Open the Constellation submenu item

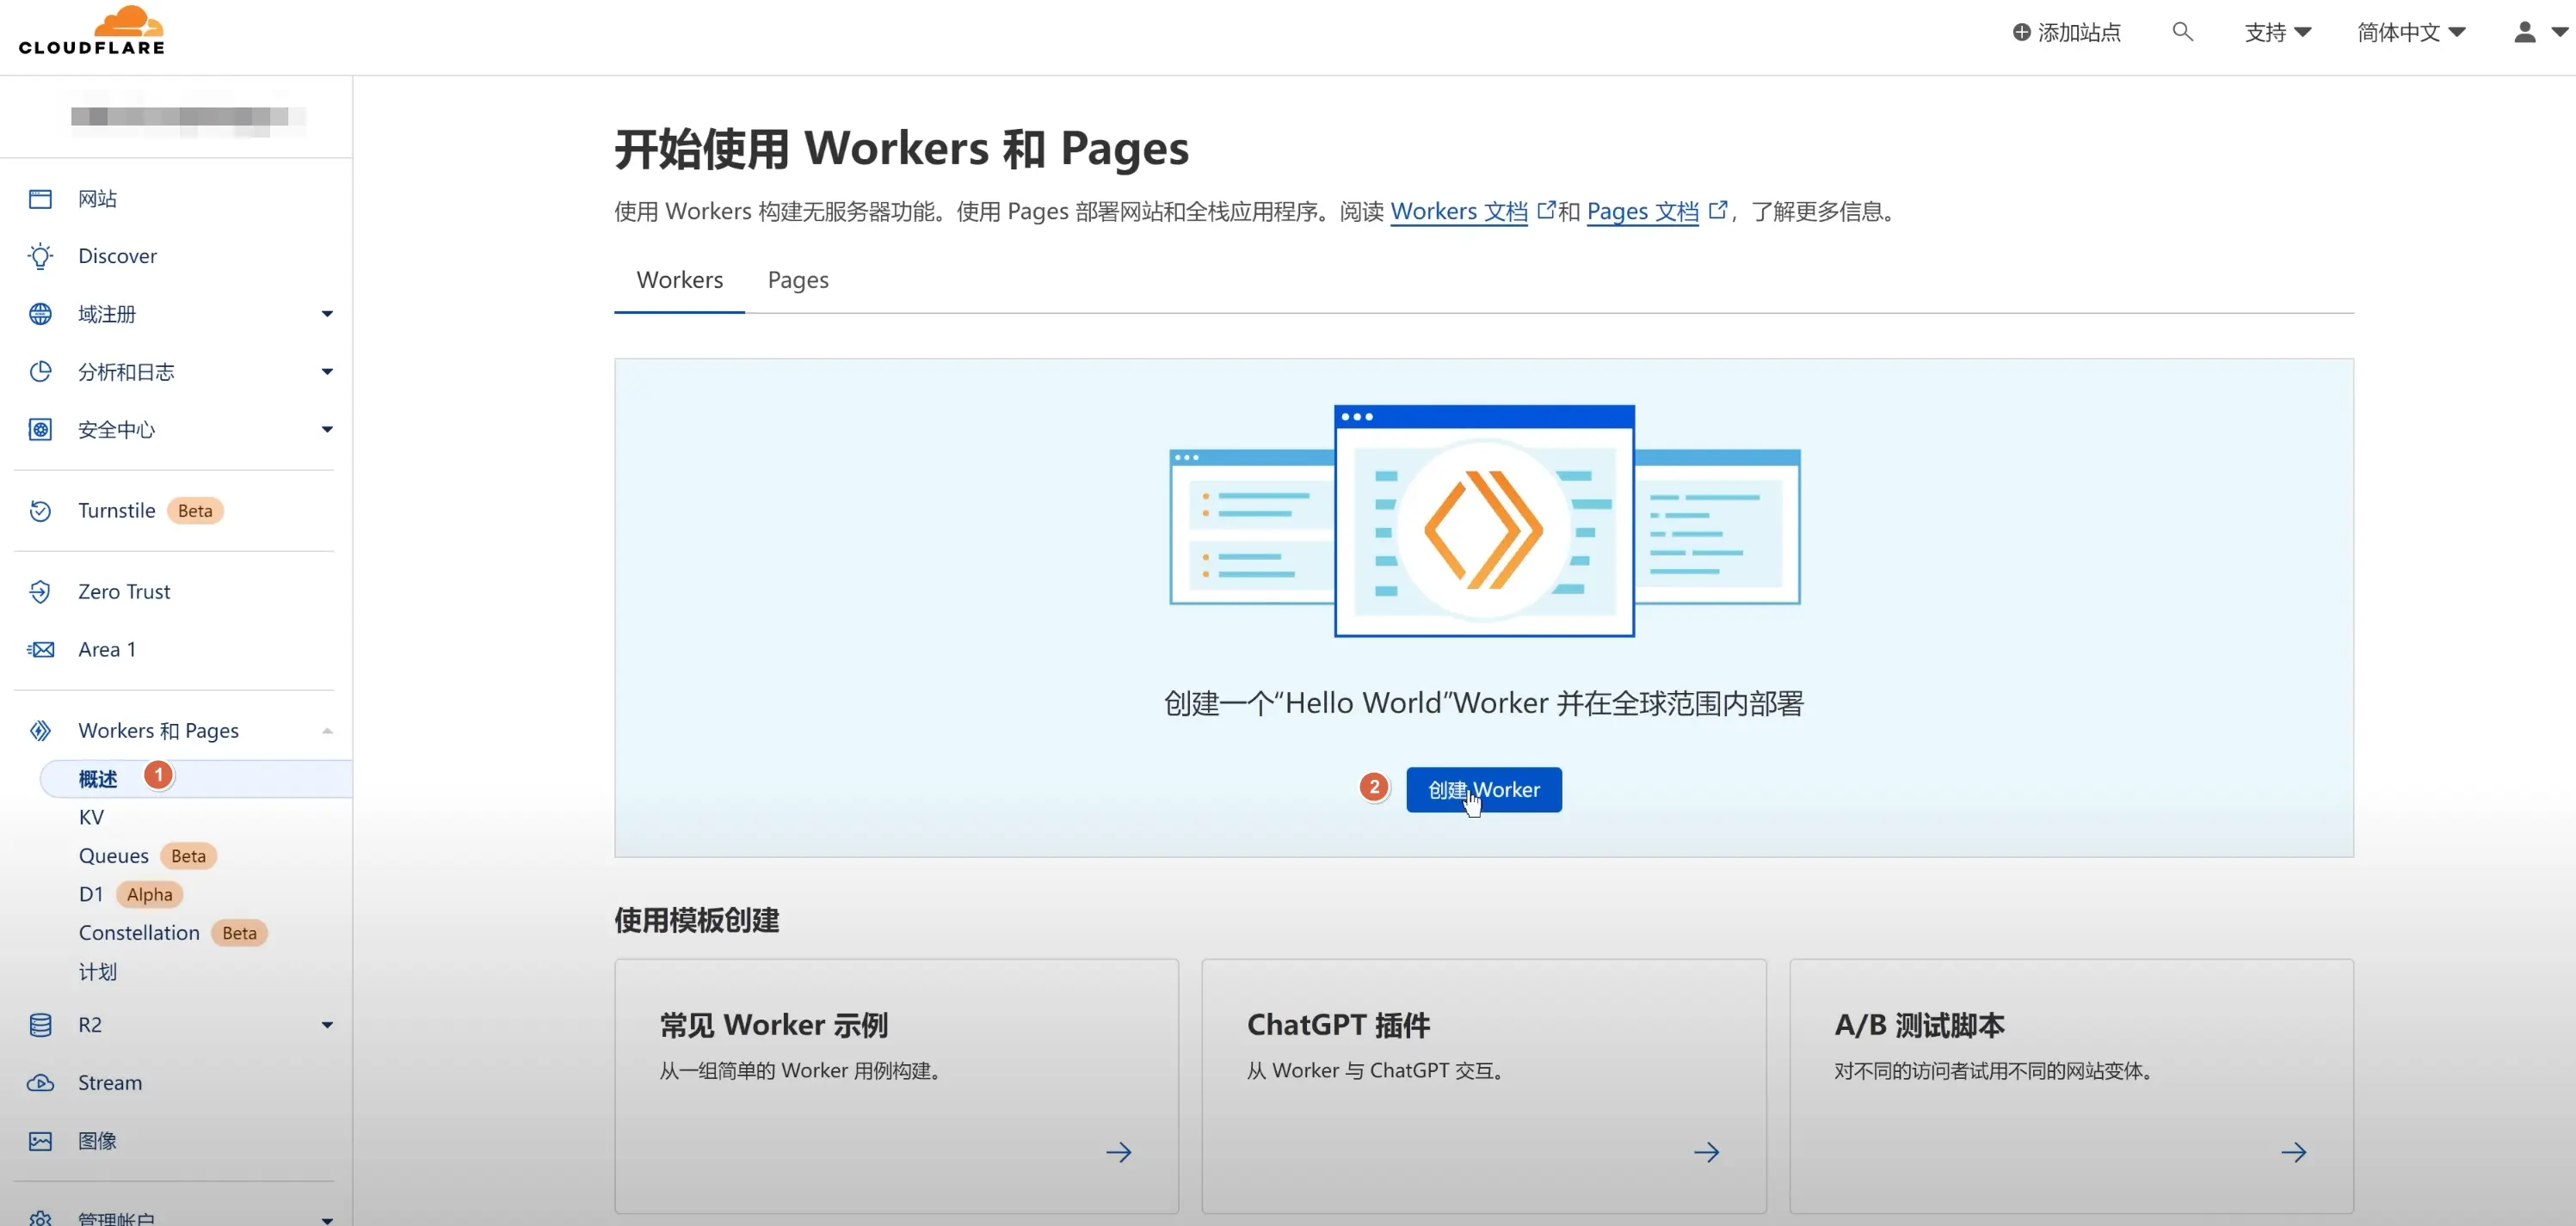139,933
